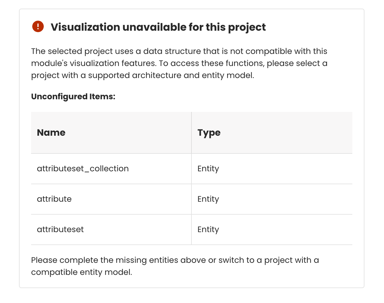Viewport: 384px width, 303px height.
Task: Select the attributeset name cell
Action: click(x=60, y=230)
